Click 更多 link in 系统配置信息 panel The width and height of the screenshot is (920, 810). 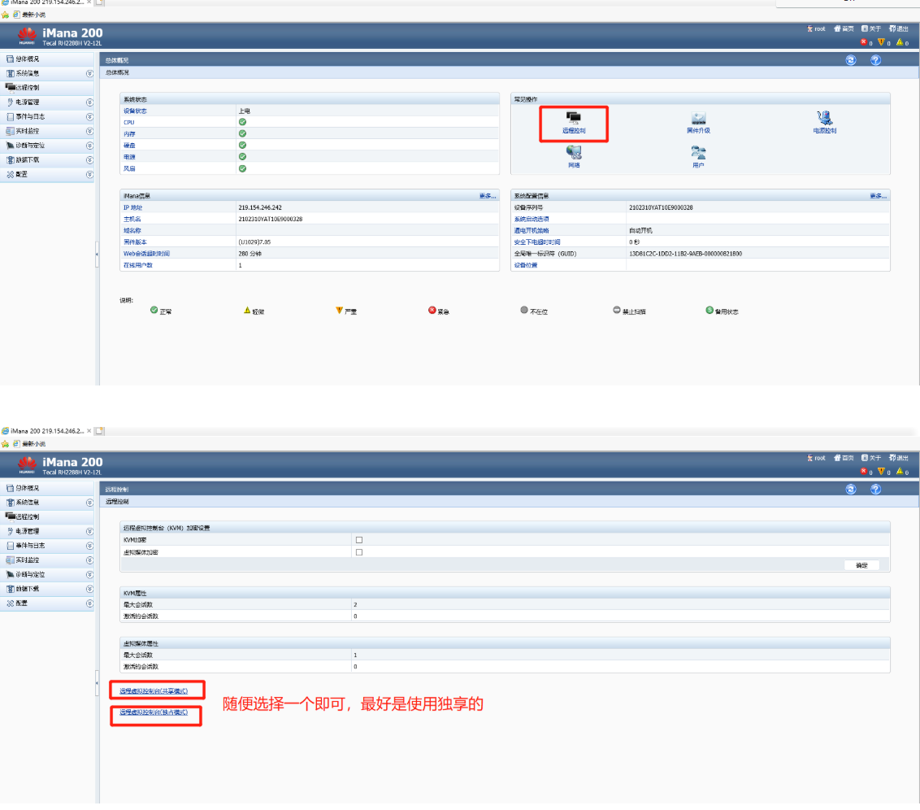click(879, 196)
